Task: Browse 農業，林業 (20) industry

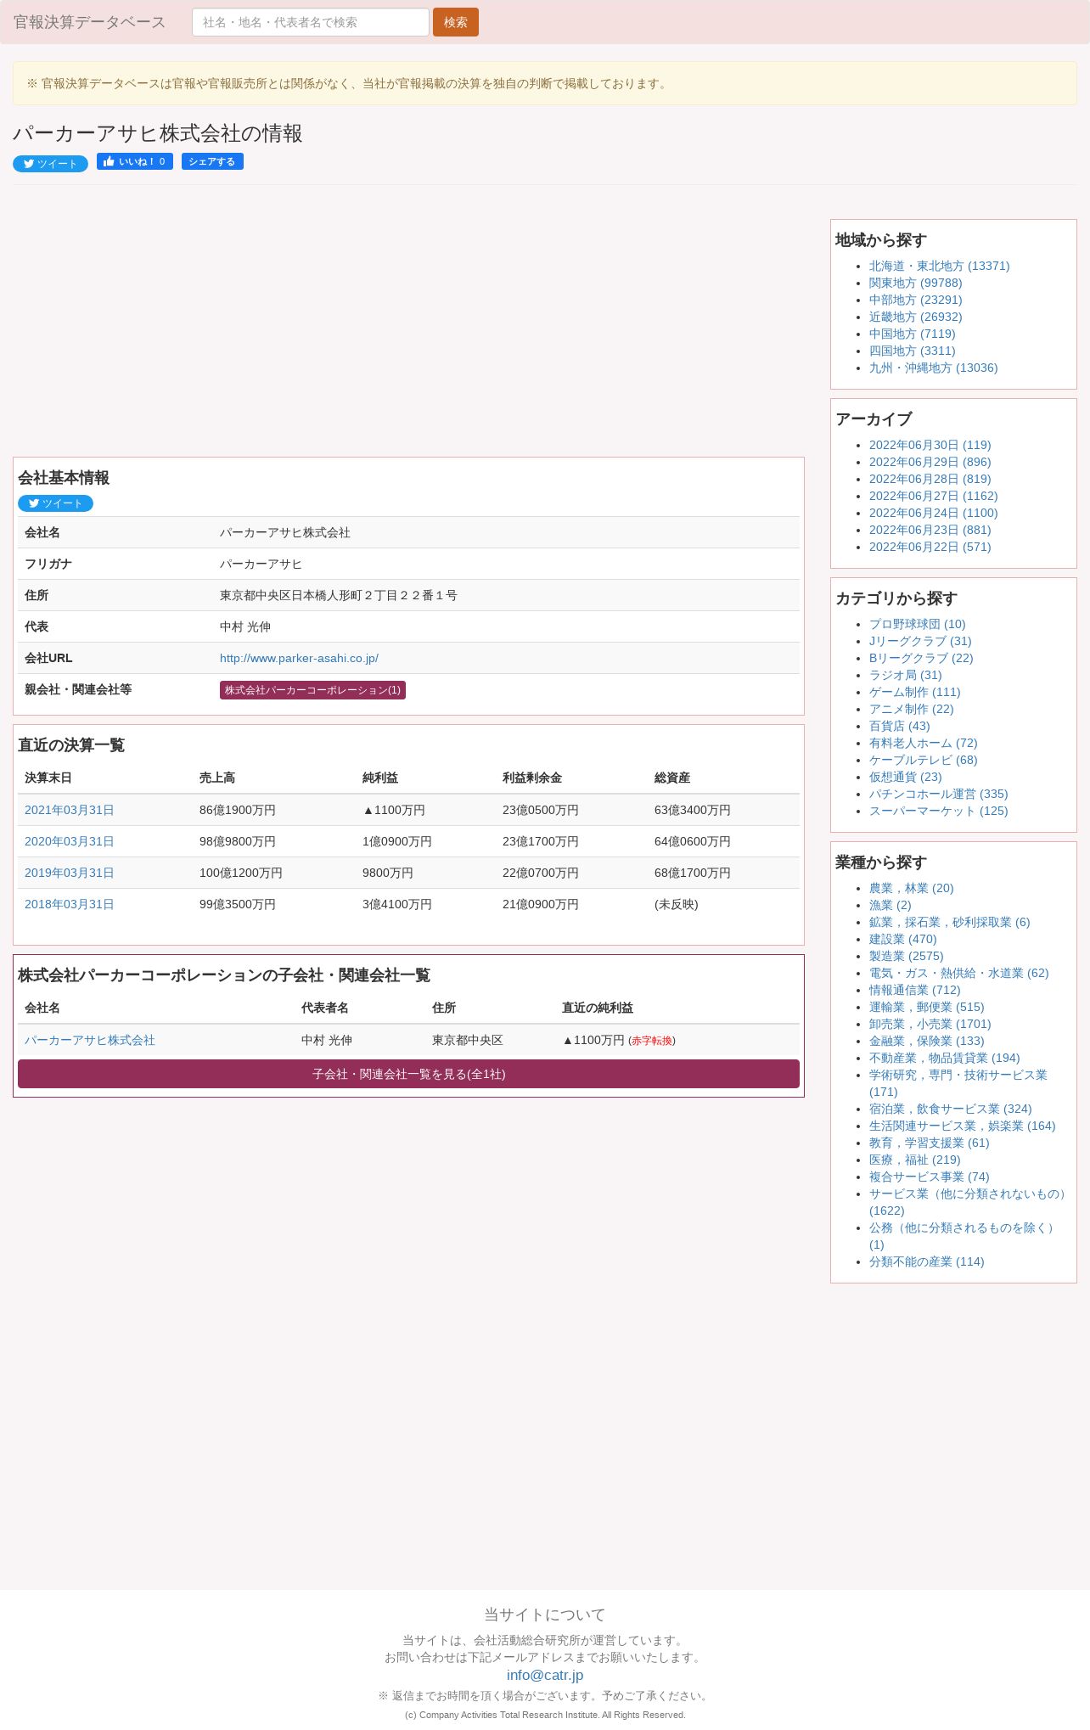Action: (911, 888)
